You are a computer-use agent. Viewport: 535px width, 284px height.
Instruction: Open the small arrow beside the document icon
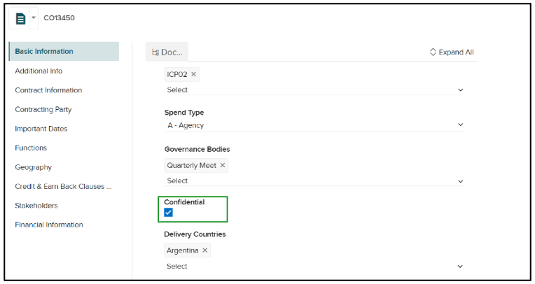[x=34, y=17]
